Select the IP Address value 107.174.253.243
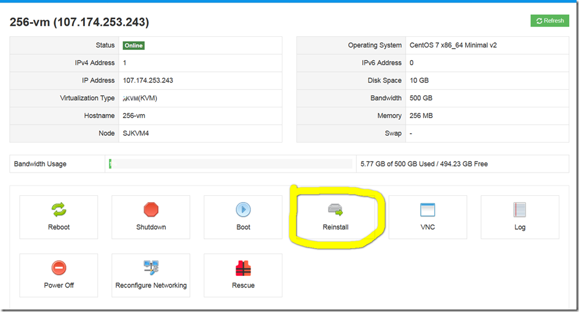Screen dimensions: 579x312 pyautogui.click(x=148, y=80)
